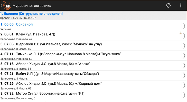Open the three-dot overflow menu
The width and height of the screenshot is (187, 102).
(x=181, y=6)
